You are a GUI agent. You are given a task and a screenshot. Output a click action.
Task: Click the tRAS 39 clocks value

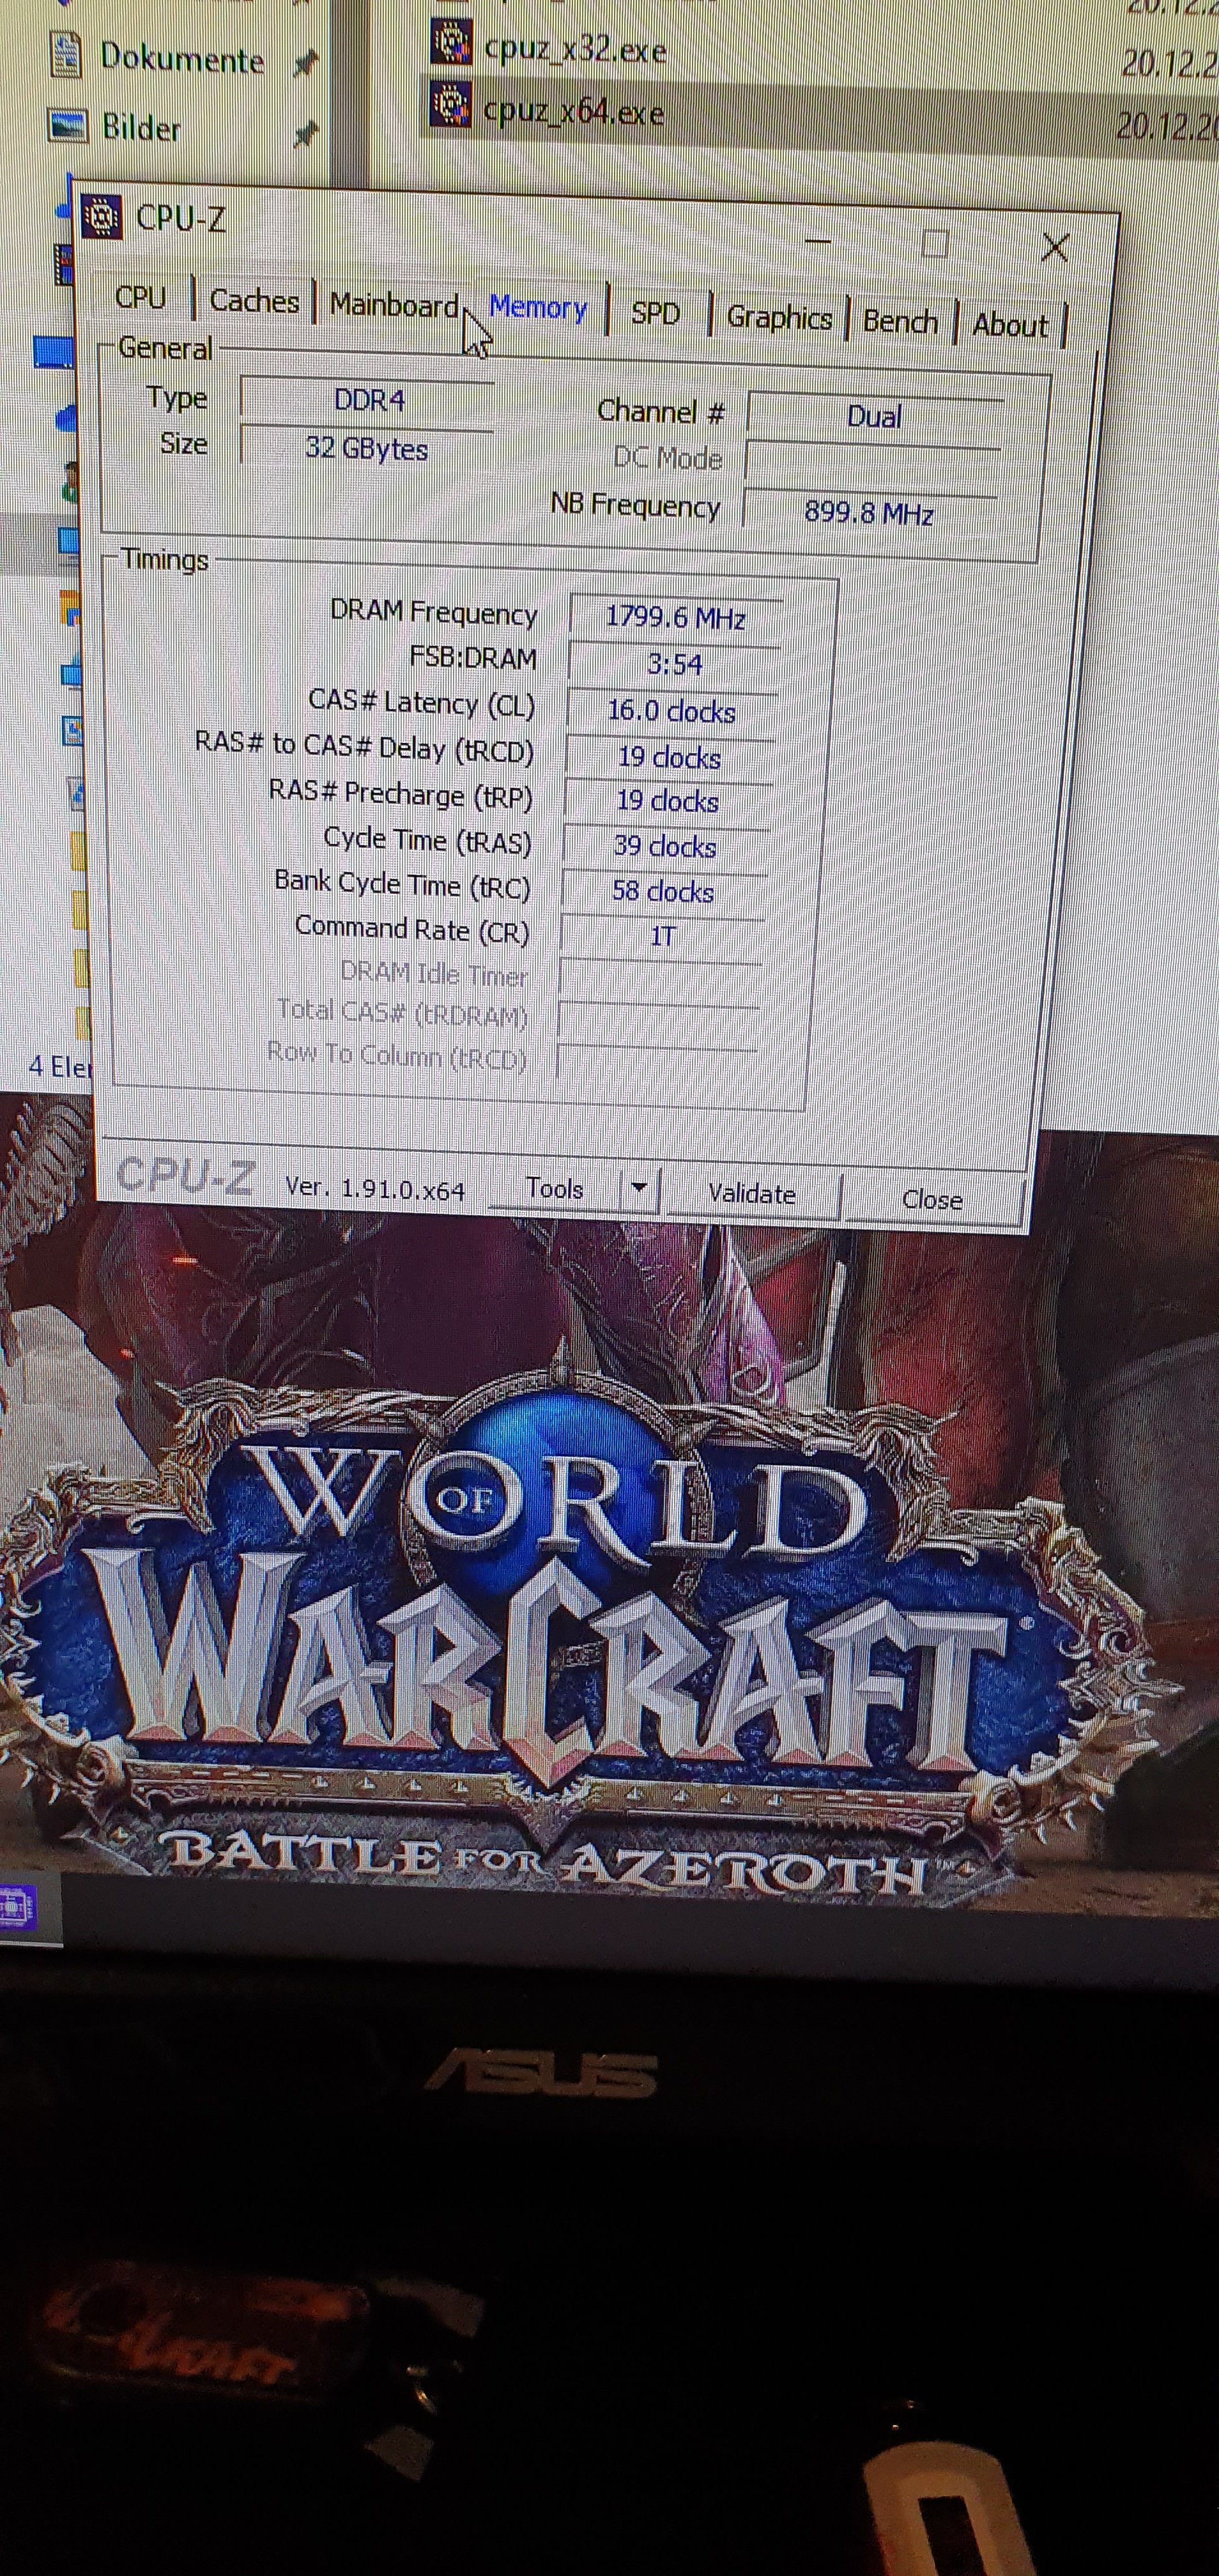(665, 846)
